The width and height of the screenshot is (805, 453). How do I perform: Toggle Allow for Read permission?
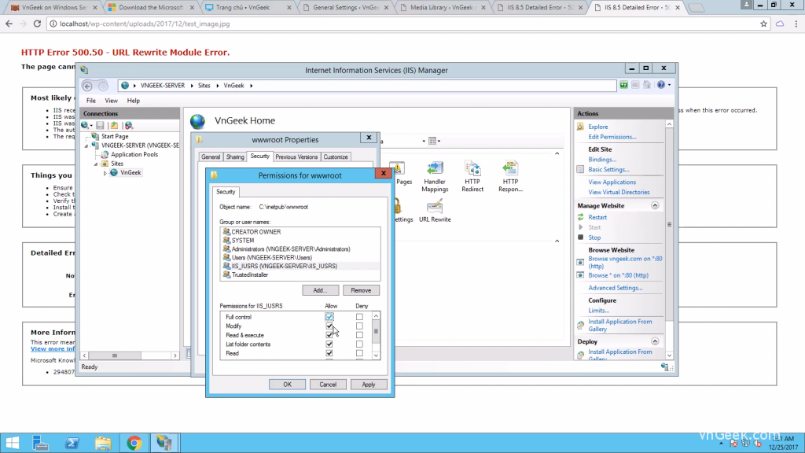coord(329,353)
